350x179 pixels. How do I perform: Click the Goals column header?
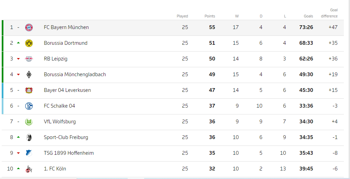308,16
